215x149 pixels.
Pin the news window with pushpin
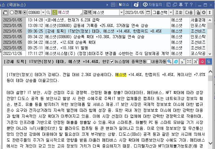[181, 5]
